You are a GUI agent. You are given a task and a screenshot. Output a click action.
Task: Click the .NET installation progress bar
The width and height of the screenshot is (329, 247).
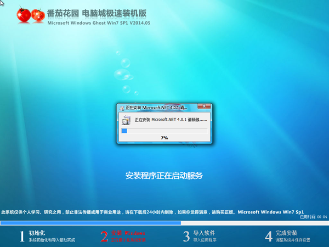pyautogui.click(x=164, y=131)
